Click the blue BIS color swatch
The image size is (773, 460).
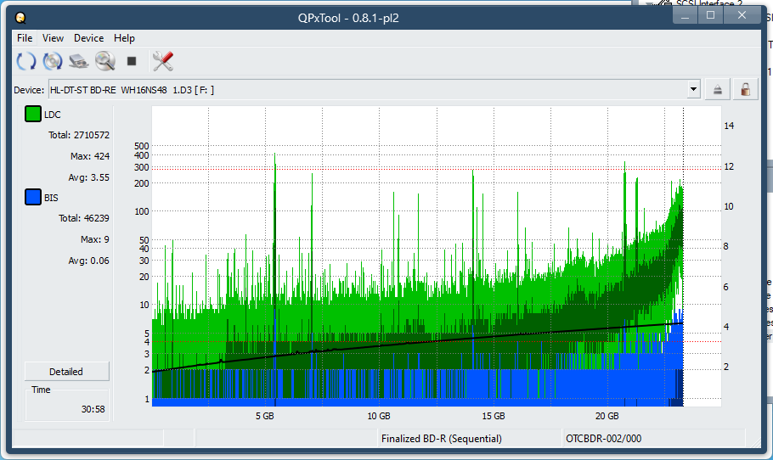pyautogui.click(x=33, y=197)
